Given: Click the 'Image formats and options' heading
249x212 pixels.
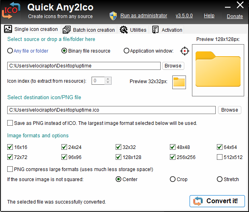Looking at the screenshot, I should click(x=38, y=135).
